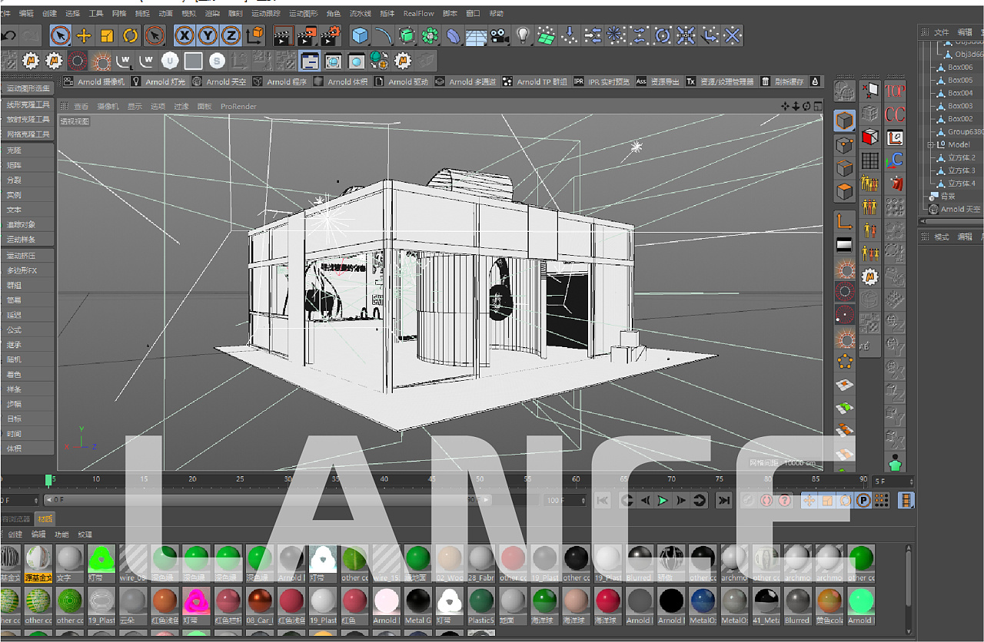Click the 多边形FX button
The width and height of the screenshot is (984, 642).
(28, 270)
